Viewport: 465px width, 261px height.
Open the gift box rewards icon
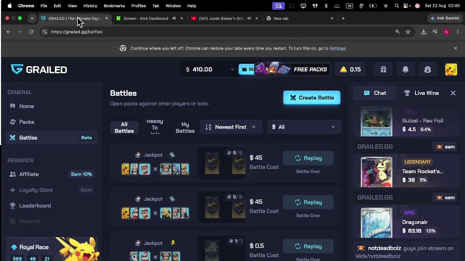(383, 70)
